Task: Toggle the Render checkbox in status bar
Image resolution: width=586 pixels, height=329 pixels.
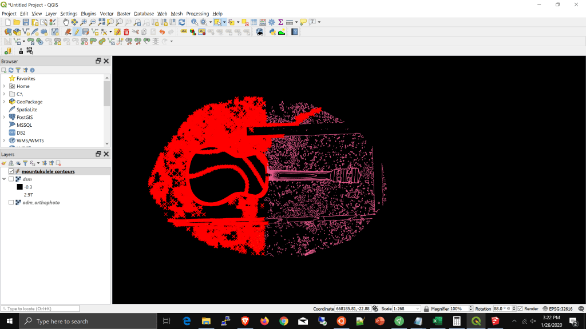Action: (x=520, y=308)
